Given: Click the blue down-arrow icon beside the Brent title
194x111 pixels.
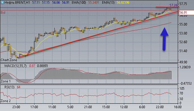Looking at the screenshot, I should coord(2,3).
